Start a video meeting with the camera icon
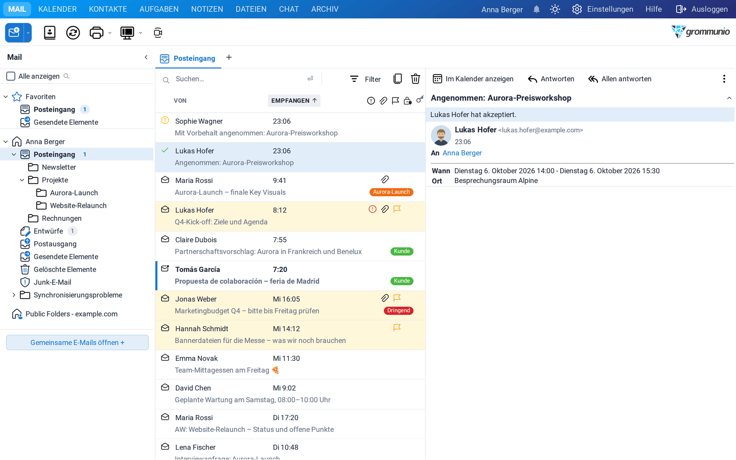Screen dimensions: 736x460 (158, 33)
